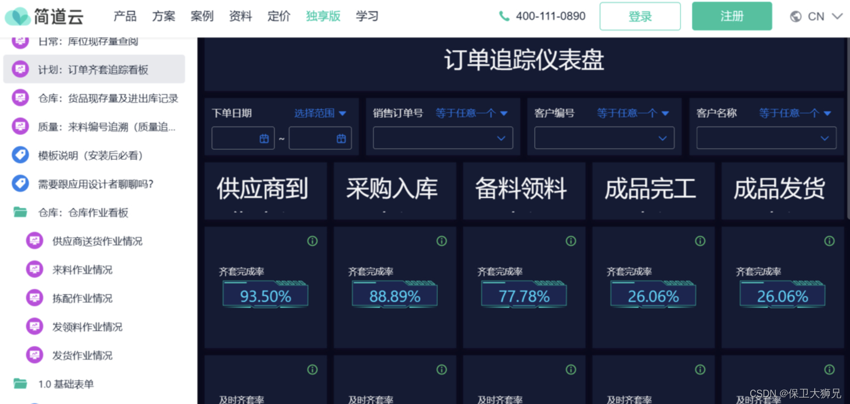Screen dimensions: 850x404
Task: Open the 学习 menu item
Action: (x=367, y=16)
